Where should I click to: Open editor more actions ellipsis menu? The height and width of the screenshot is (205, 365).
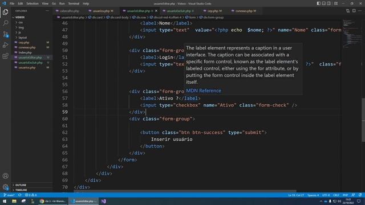[x=360, y=11]
